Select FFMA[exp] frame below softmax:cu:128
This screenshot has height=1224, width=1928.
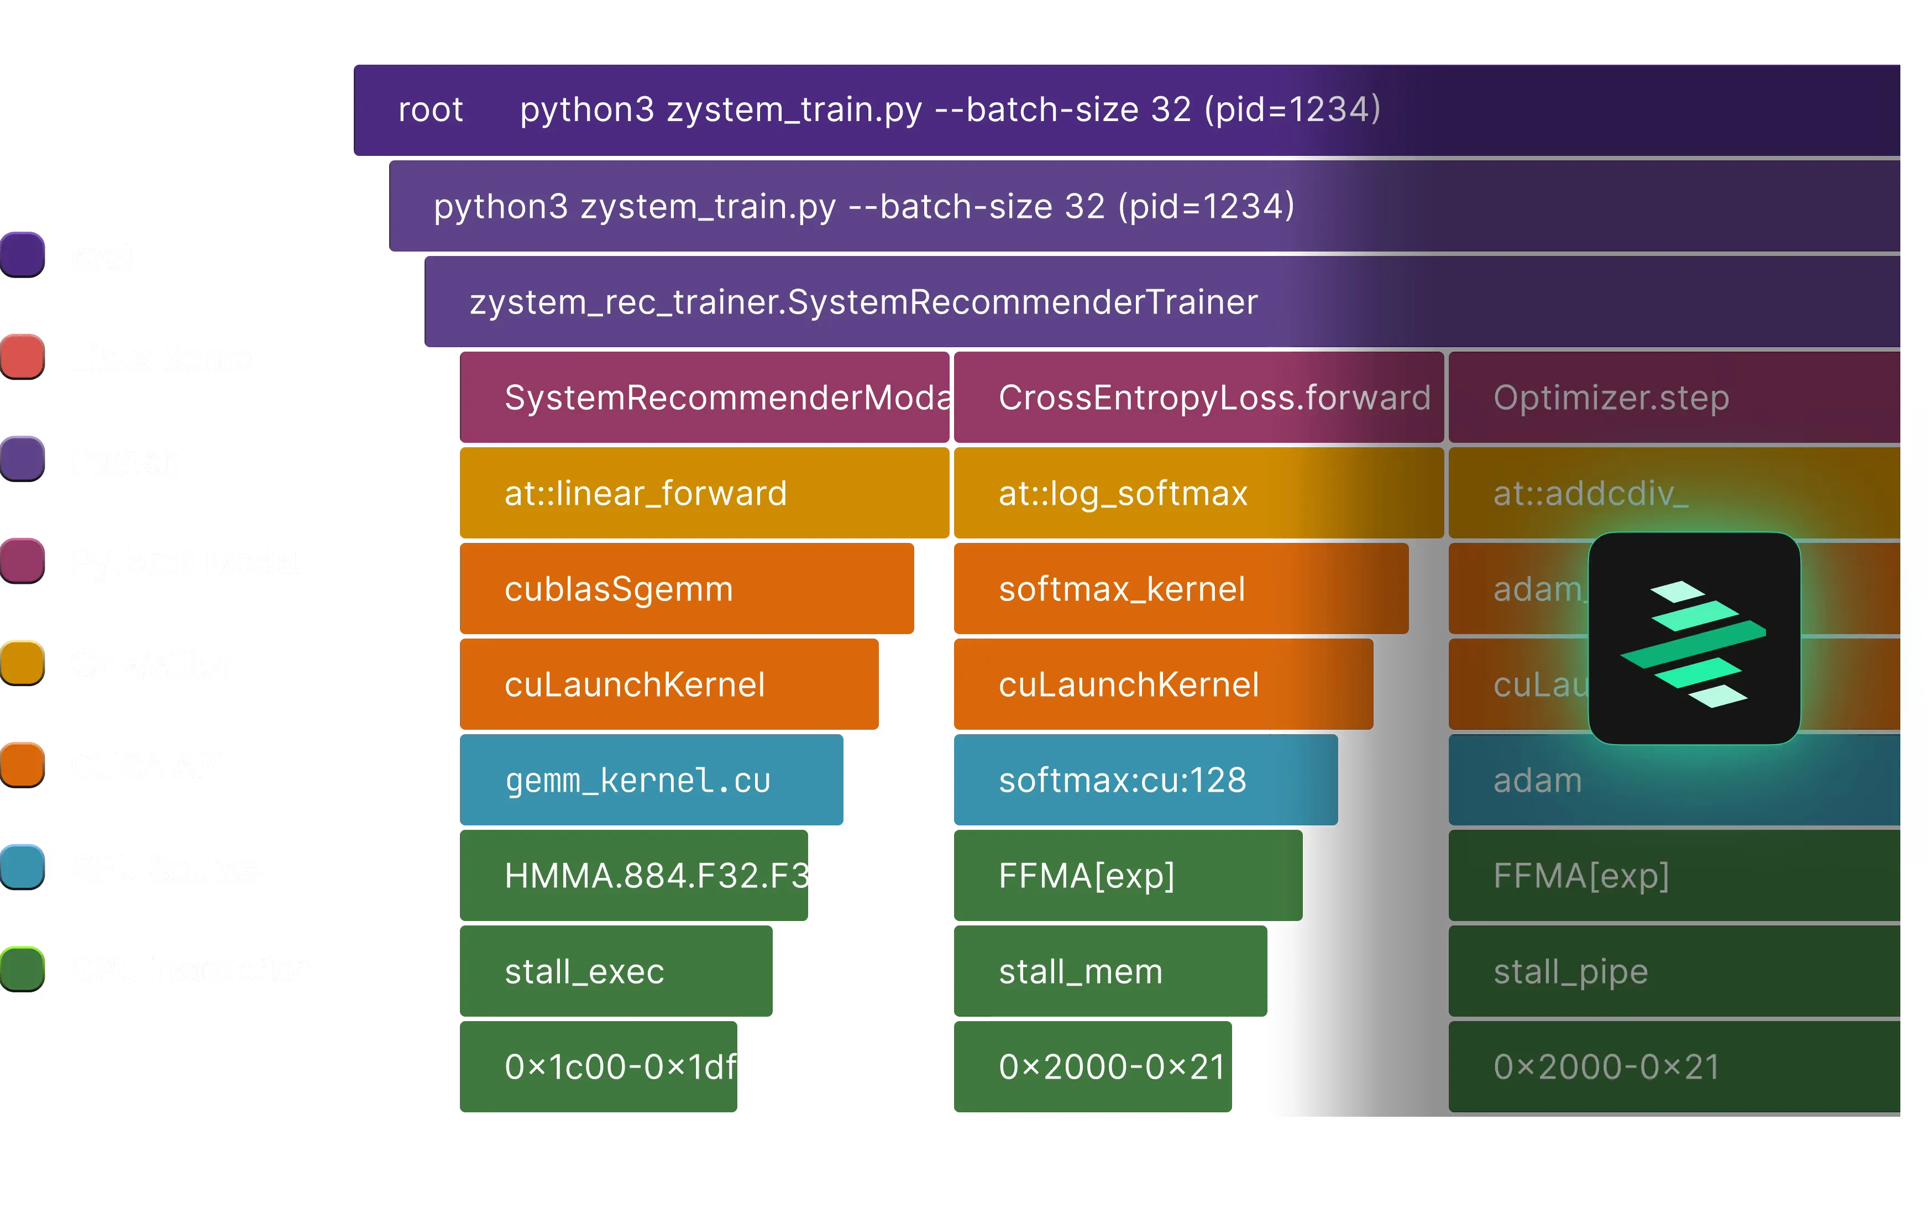click(1128, 876)
